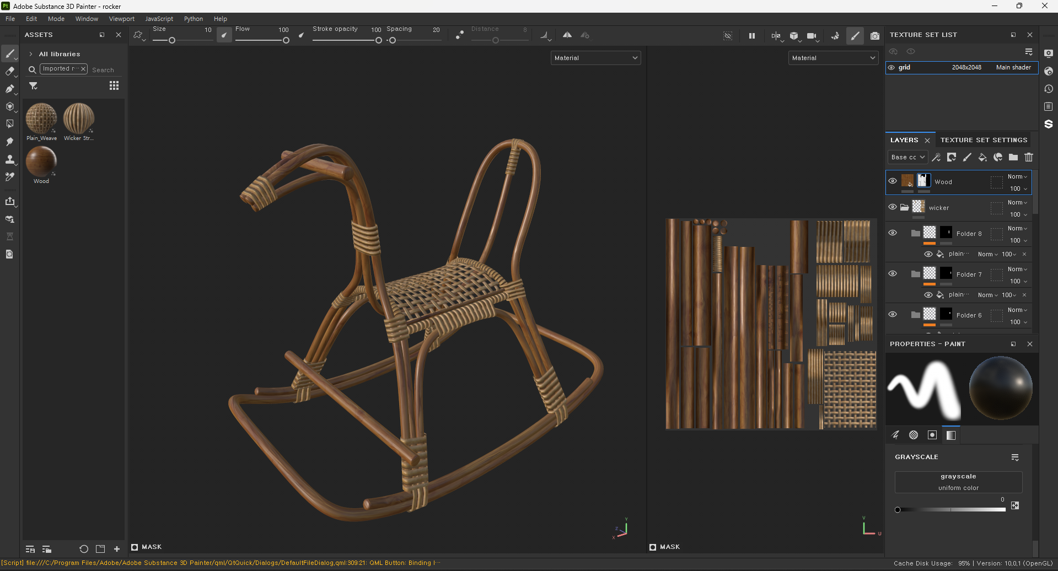Open the Log icon on right dock
Viewport: 1058px width, 571px height.
point(1049,106)
